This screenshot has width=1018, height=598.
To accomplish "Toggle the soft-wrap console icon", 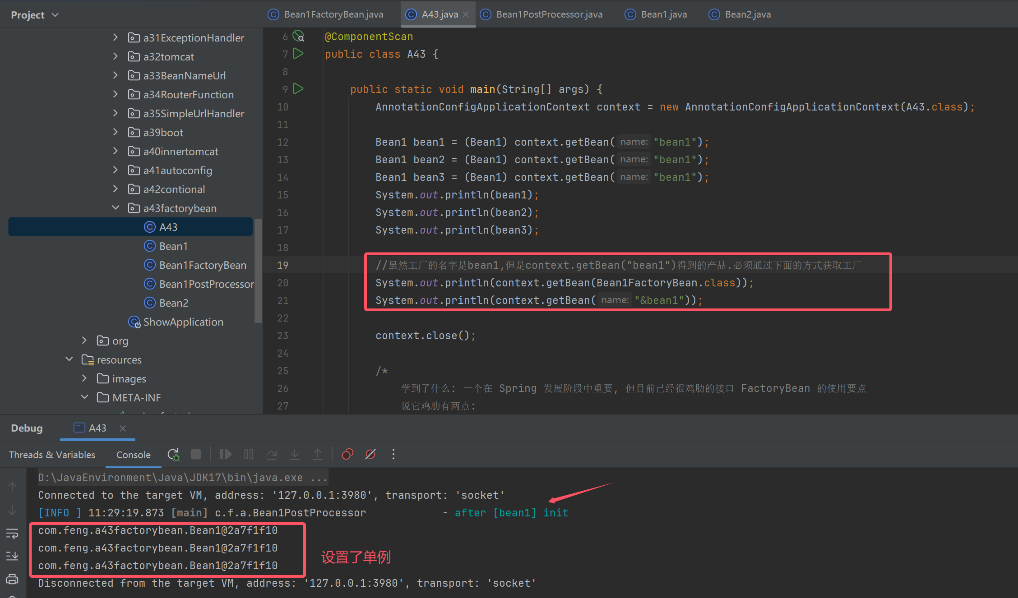I will point(12,534).
